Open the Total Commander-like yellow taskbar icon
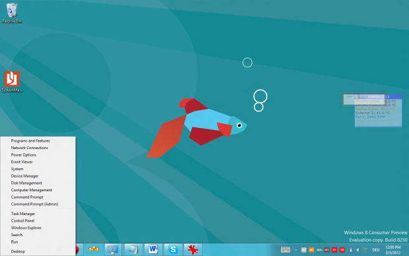The image size is (409, 256). (x=94, y=250)
